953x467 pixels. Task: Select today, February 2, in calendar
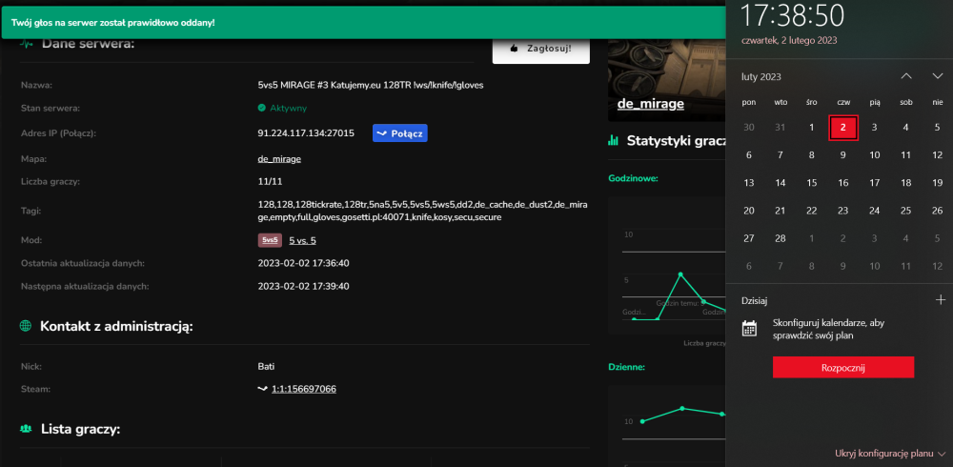(x=843, y=128)
